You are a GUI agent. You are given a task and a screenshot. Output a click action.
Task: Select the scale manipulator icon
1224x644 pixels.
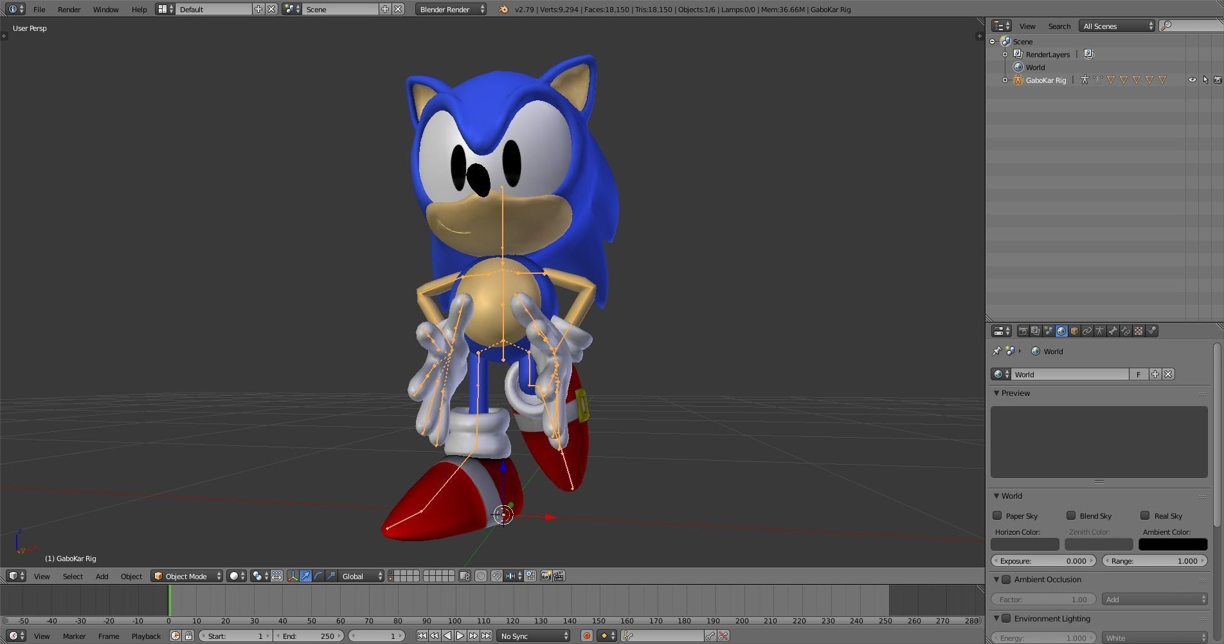pyautogui.click(x=331, y=576)
